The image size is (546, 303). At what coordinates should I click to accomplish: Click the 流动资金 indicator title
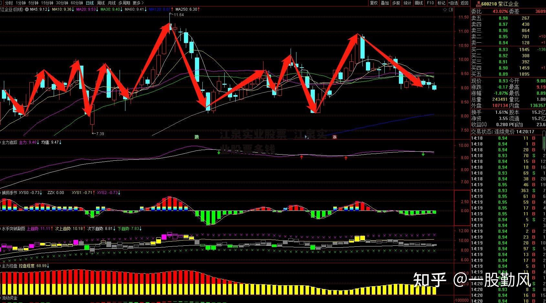(10, 298)
